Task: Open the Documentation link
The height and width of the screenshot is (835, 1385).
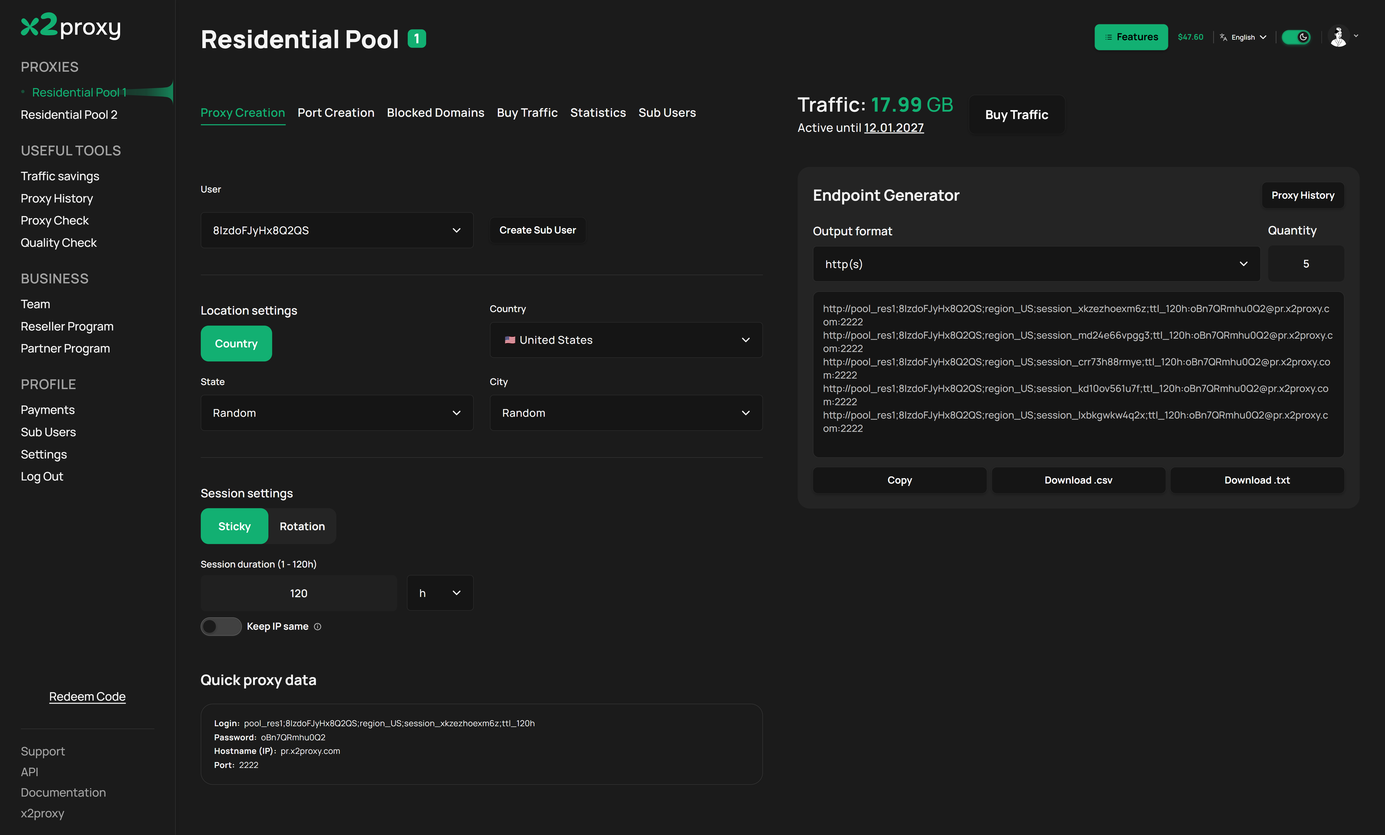Action: click(x=63, y=792)
